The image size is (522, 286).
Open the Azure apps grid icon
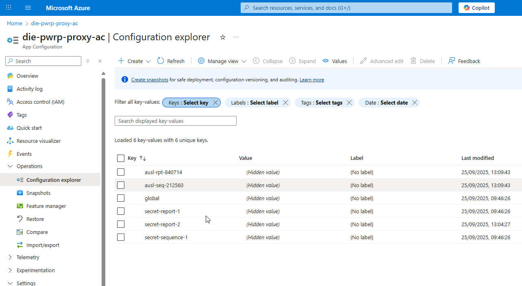[9, 8]
